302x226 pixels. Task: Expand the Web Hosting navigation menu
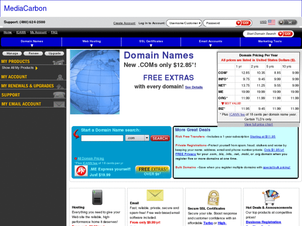pos(91,42)
